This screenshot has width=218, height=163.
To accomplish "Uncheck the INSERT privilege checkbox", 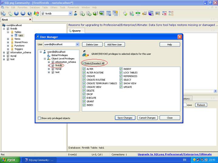I will pos(121,69).
